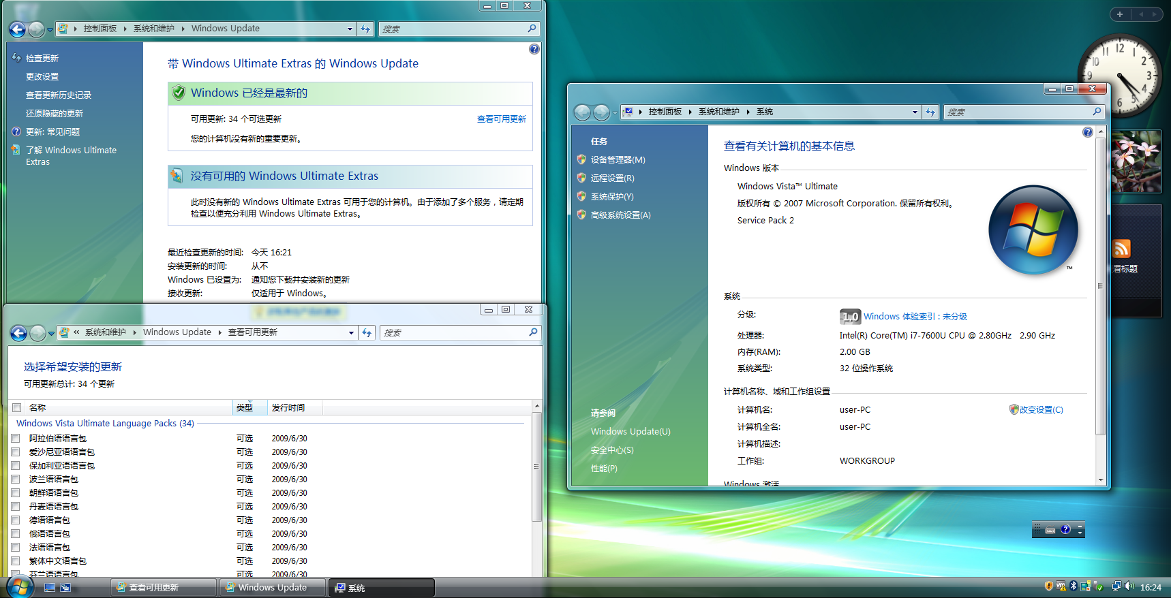Refresh the System window address bar

coord(931,112)
